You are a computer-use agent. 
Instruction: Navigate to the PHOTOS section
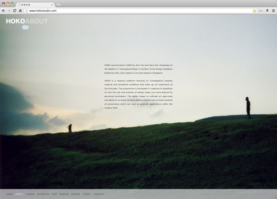[64, 194]
